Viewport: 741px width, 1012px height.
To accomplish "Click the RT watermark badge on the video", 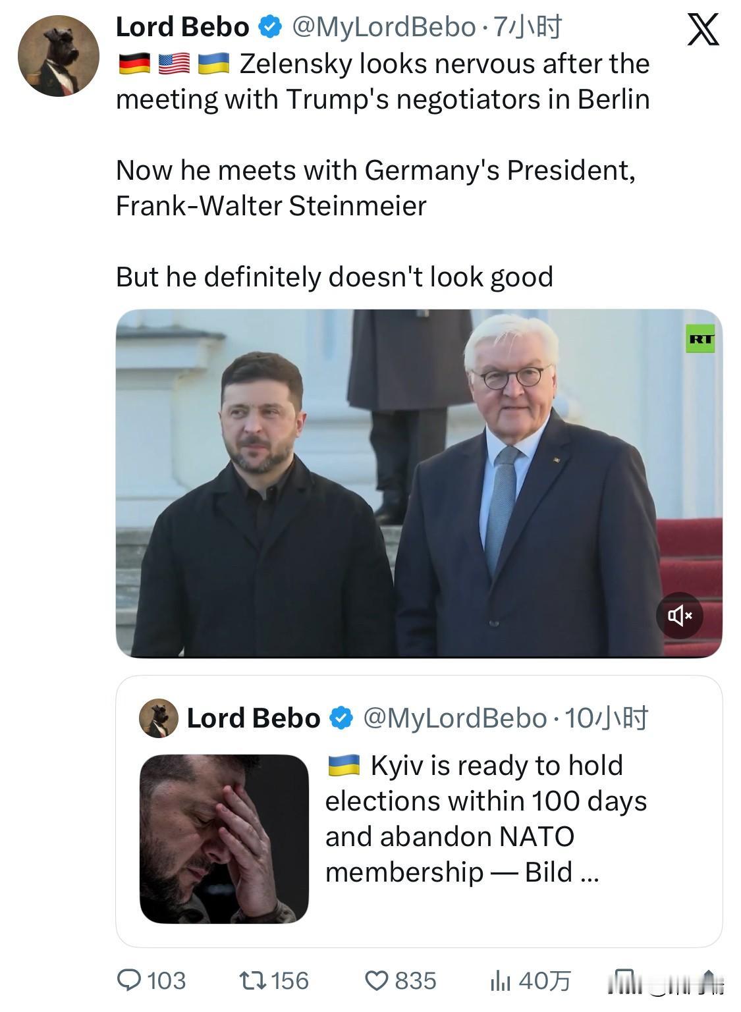I will point(700,339).
